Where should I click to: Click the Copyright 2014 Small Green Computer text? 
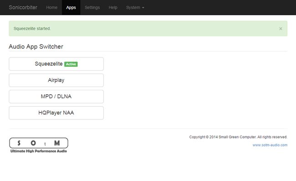click(238, 137)
